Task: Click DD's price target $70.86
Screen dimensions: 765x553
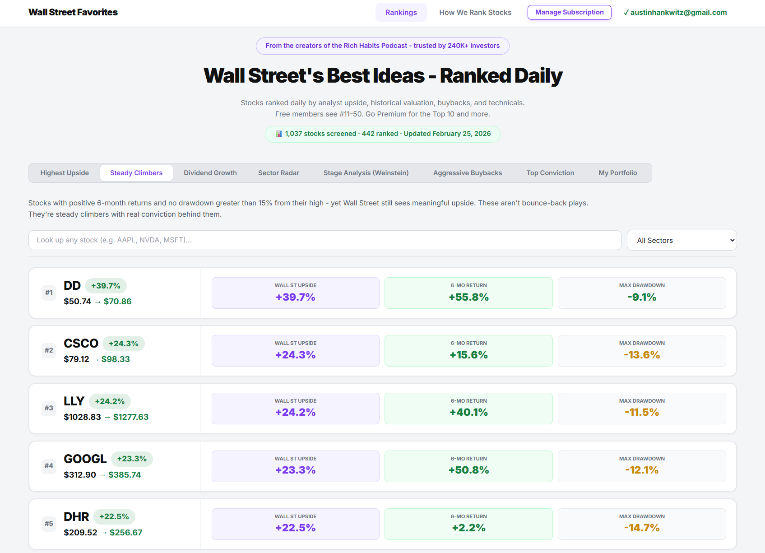Action: coord(118,302)
